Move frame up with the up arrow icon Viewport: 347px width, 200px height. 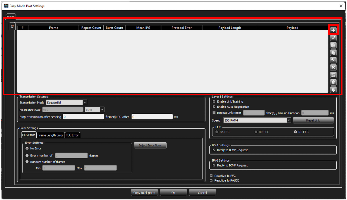coord(333,82)
